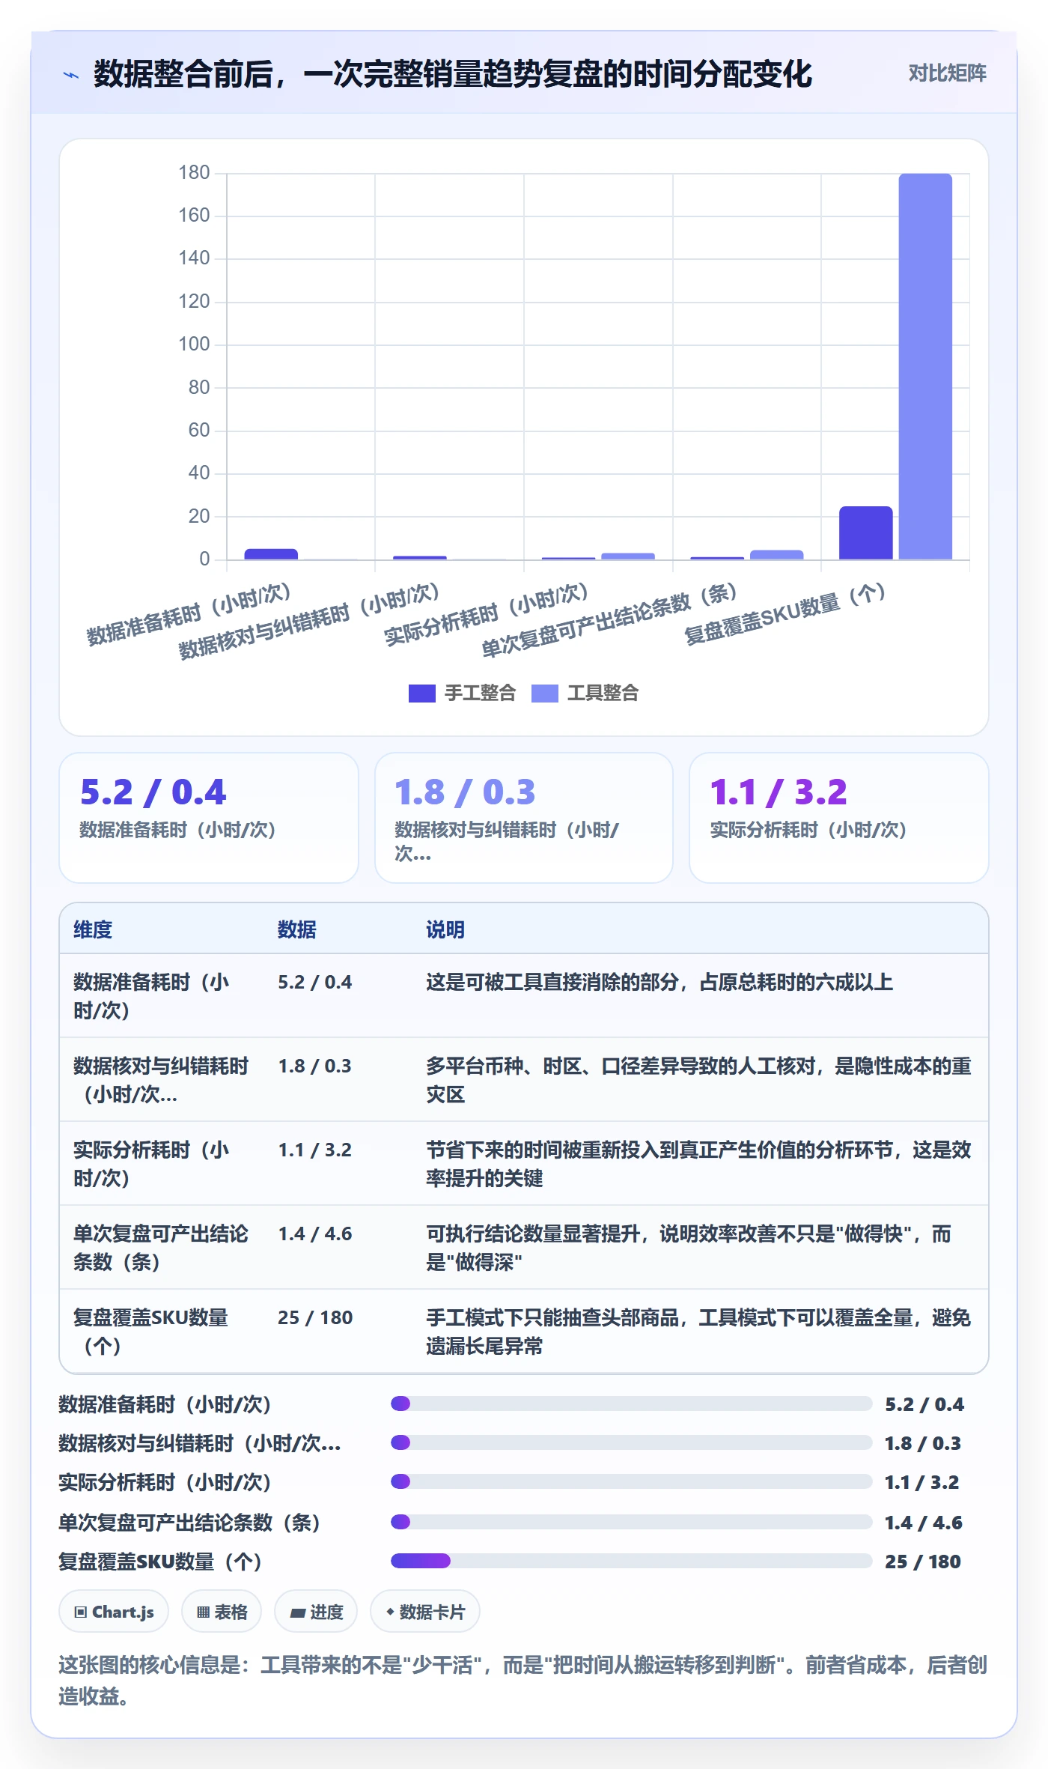This screenshot has width=1048, height=1769.
Task: Open the 1.8 / 0.3 data card
Action: pos(524,817)
